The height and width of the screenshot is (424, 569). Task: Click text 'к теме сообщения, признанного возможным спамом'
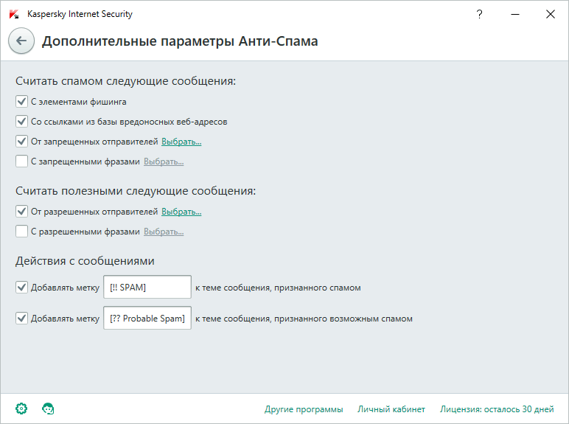[x=304, y=319]
